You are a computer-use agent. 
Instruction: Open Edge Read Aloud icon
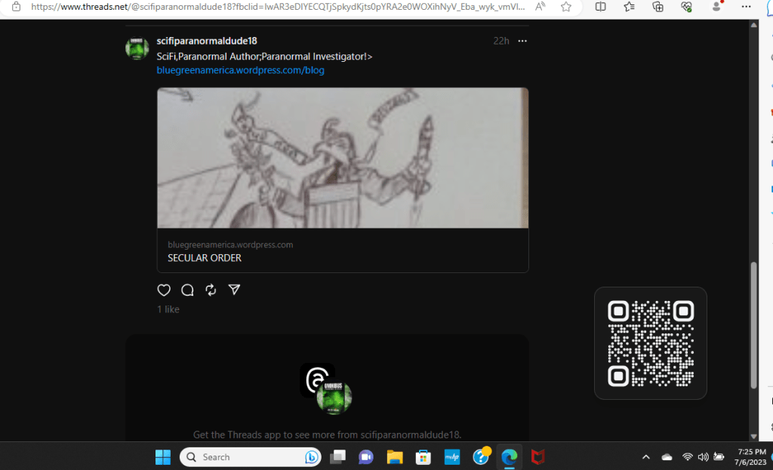coord(540,7)
